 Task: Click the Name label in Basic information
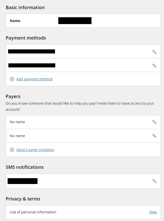(x=15, y=21)
